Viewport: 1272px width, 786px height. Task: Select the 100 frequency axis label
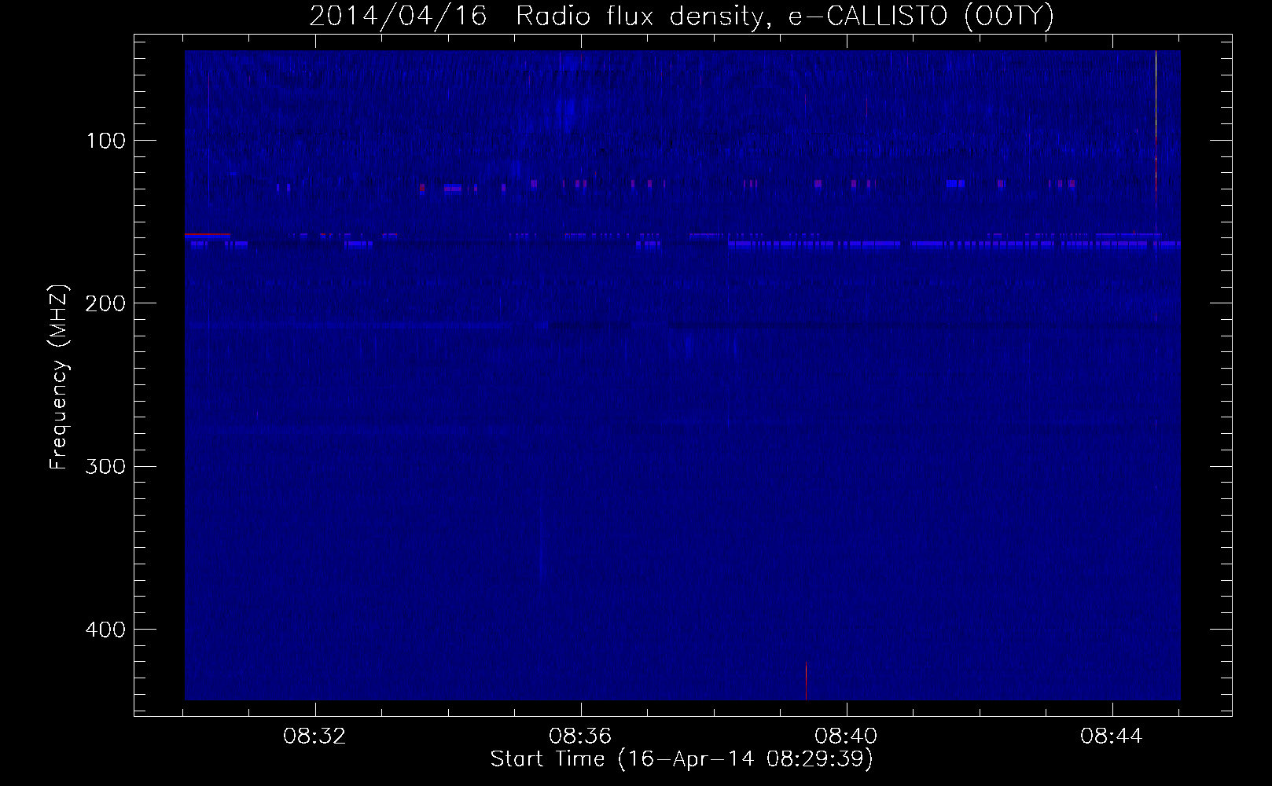(x=106, y=141)
